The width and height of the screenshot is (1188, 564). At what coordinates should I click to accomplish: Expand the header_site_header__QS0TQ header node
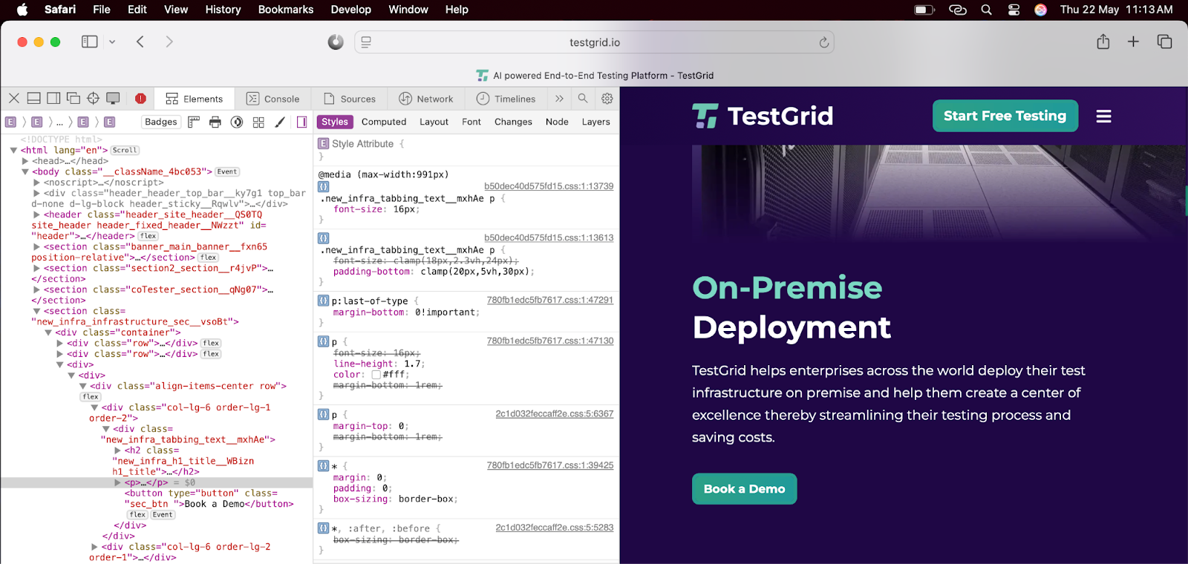[37, 214]
